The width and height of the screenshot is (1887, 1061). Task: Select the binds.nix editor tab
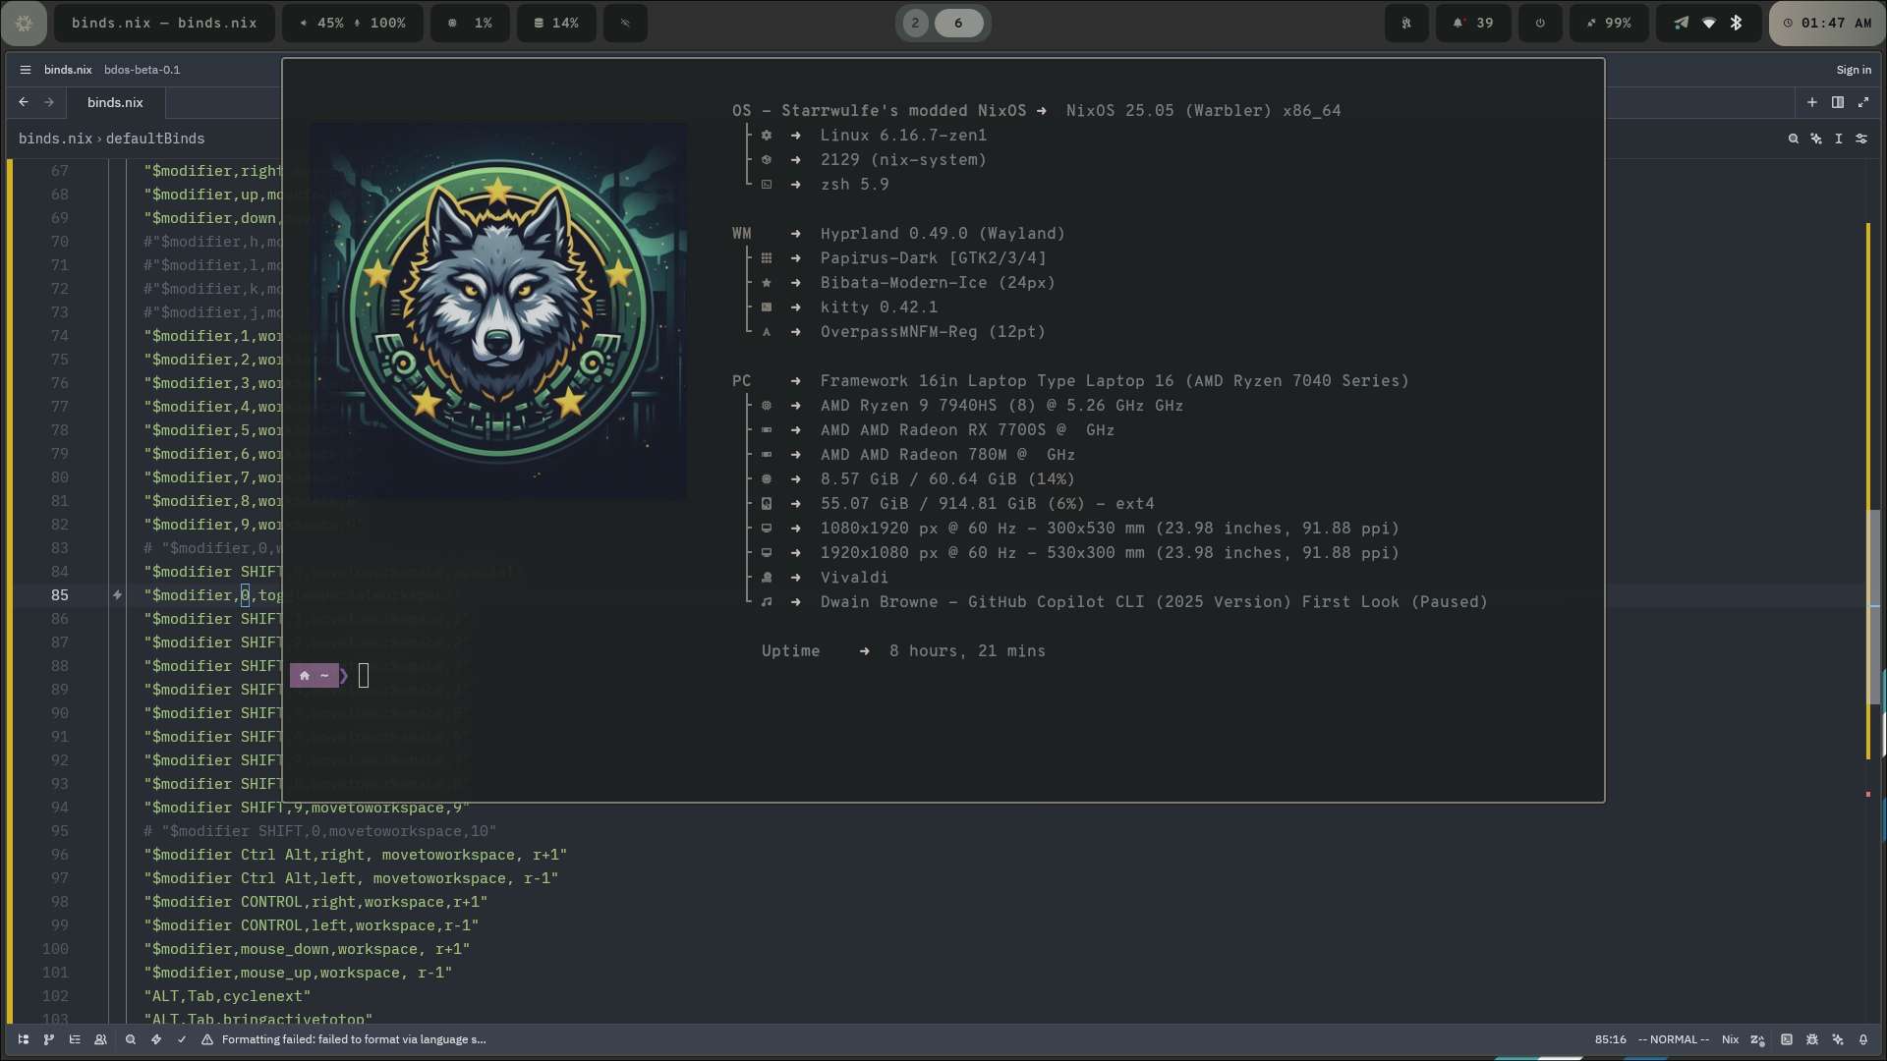pyautogui.click(x=115, y=102)
